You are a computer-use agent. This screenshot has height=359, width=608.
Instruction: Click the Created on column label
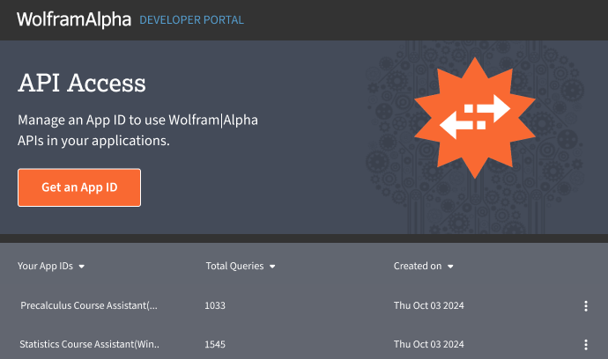coord(418,267)
